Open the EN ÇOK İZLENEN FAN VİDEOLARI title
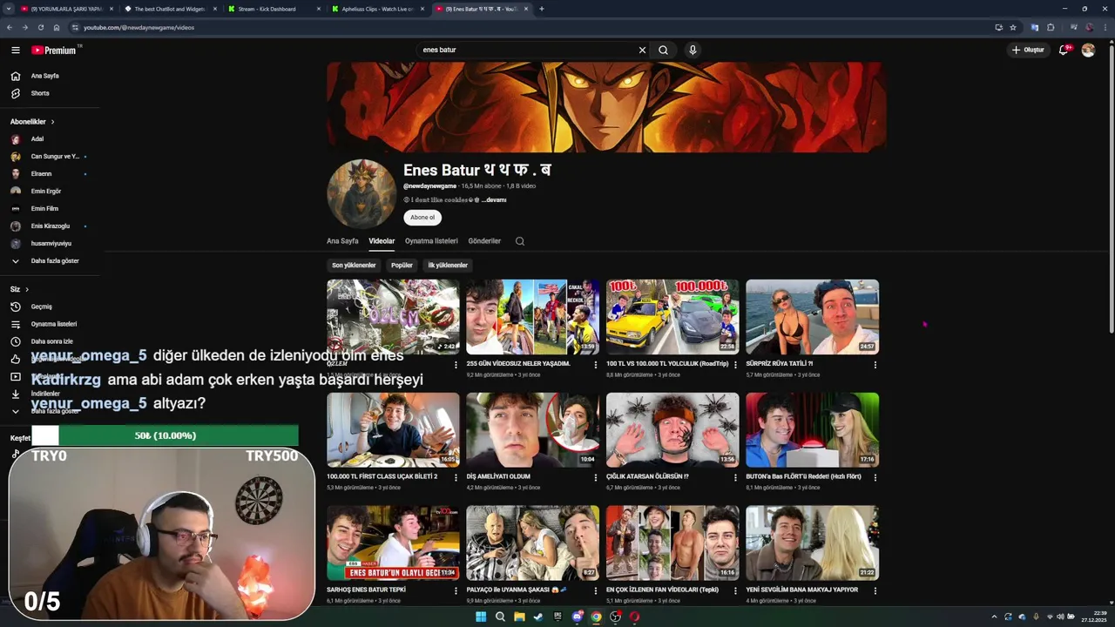The width and height of the screenshot is (1115, 627). (662, 590)
